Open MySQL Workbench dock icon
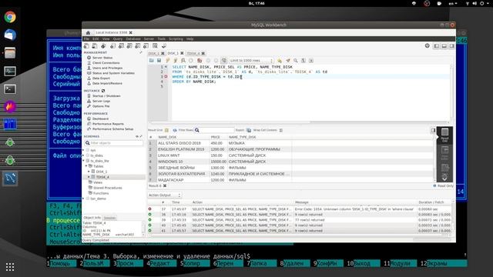This screenshot has width=493, height=277. pos(10,179)
